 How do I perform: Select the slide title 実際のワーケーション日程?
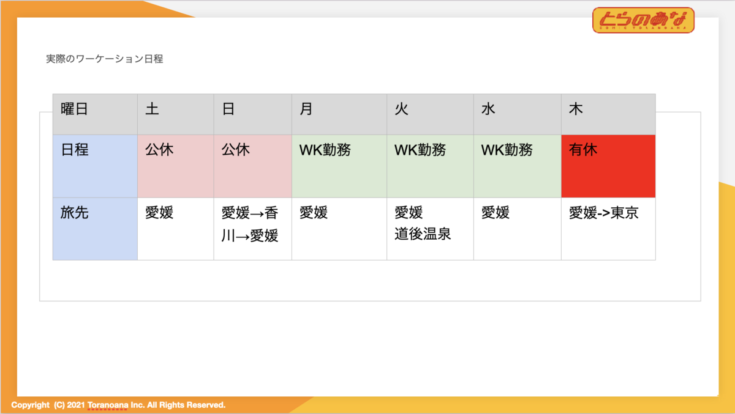click(x=105, y=59)
